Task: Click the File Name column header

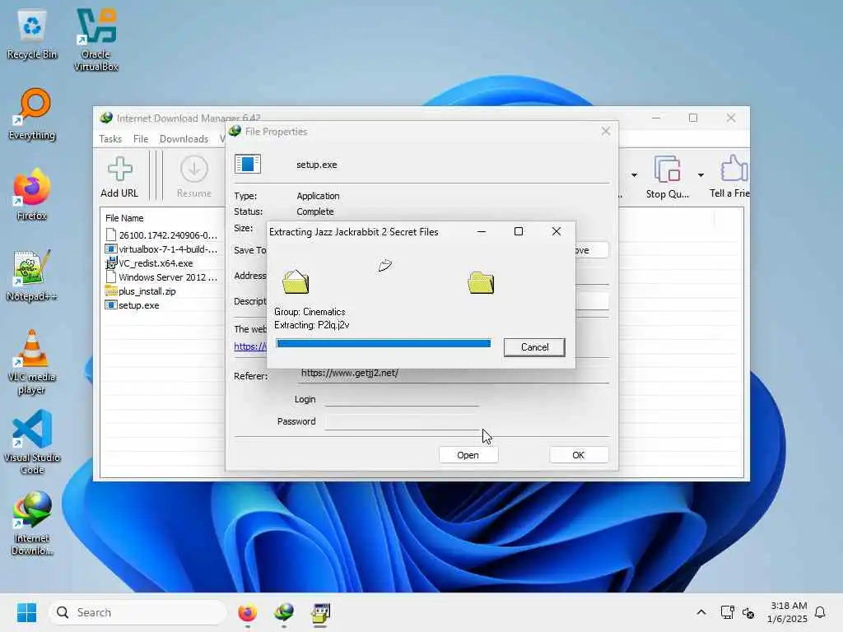Action: (x=124, y=218)
